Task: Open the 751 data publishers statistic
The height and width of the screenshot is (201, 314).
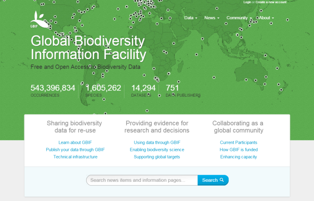Action: [x=172, y=88]
